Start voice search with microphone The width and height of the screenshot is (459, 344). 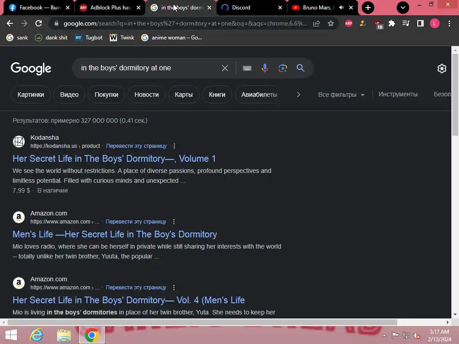pos(264,68)
